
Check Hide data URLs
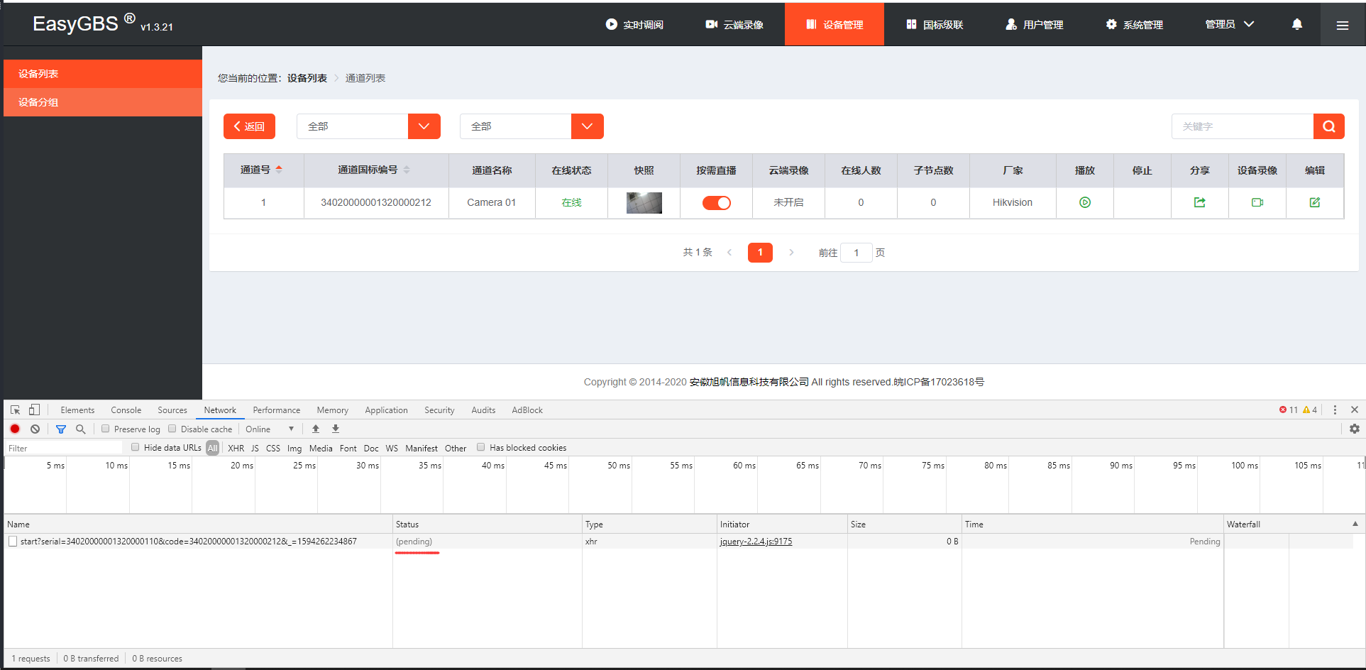pyautogui.click(x=135, y=447)
